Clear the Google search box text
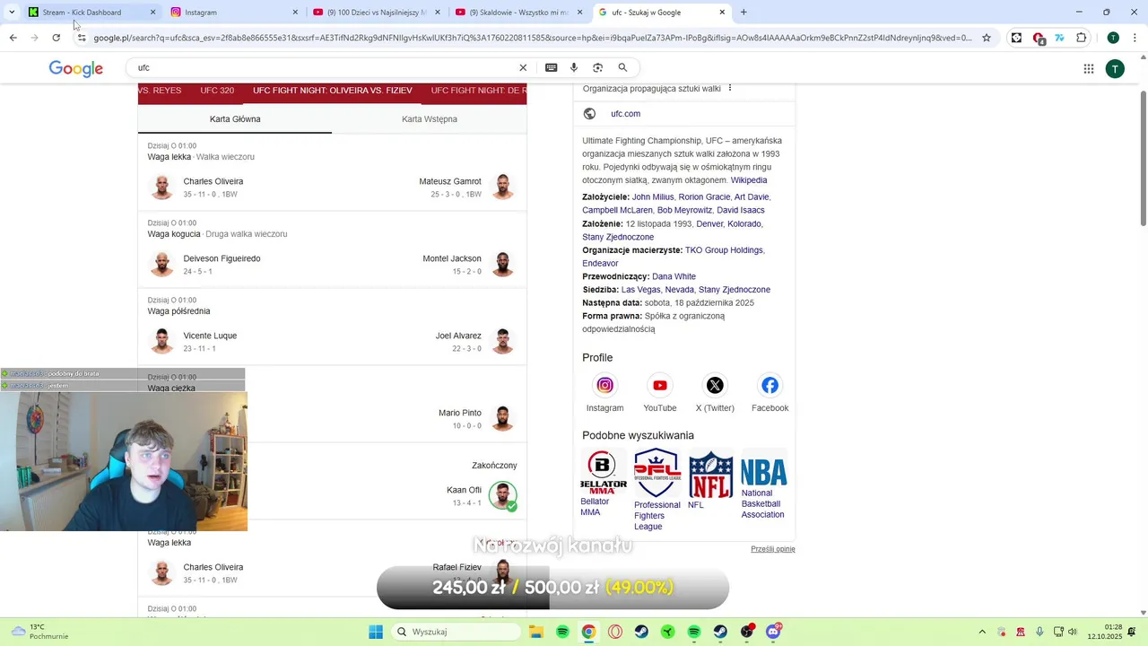 point(523,67)
